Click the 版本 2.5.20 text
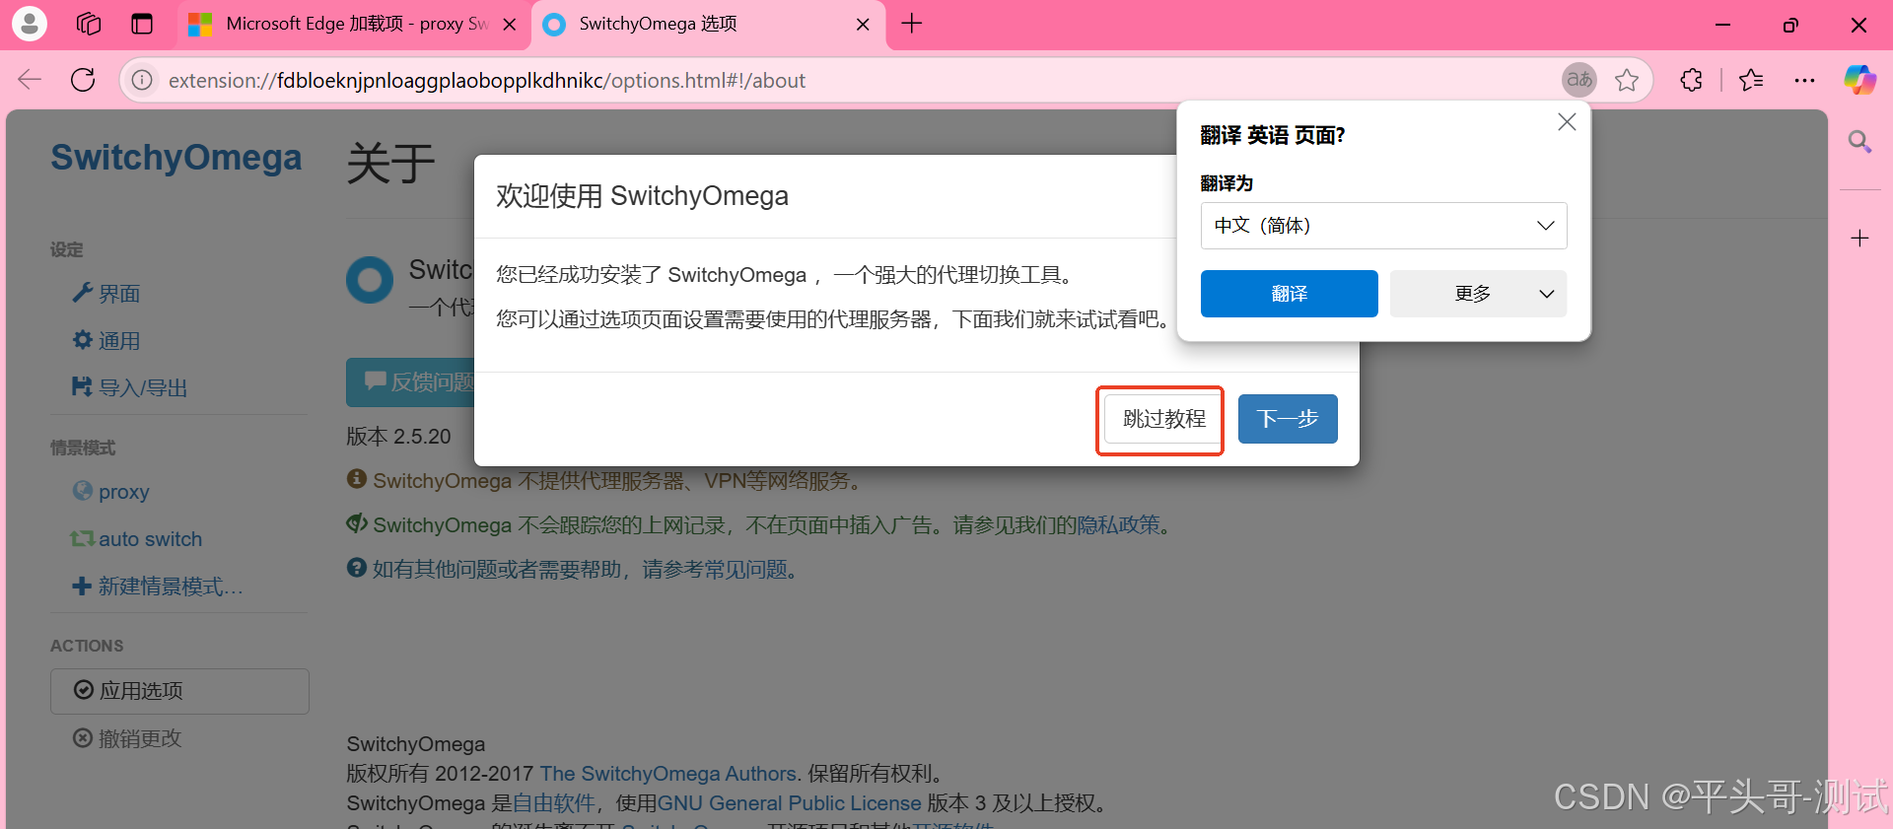 (398, 437)
